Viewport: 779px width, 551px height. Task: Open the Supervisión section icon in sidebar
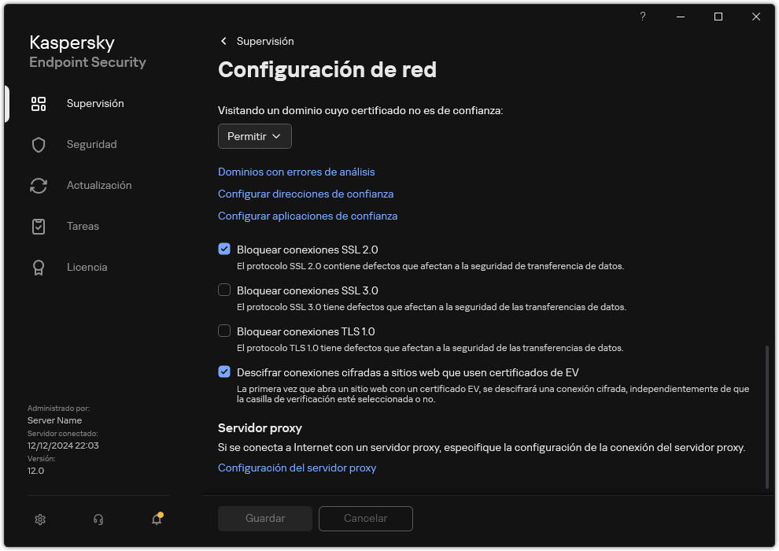(39, 103)
